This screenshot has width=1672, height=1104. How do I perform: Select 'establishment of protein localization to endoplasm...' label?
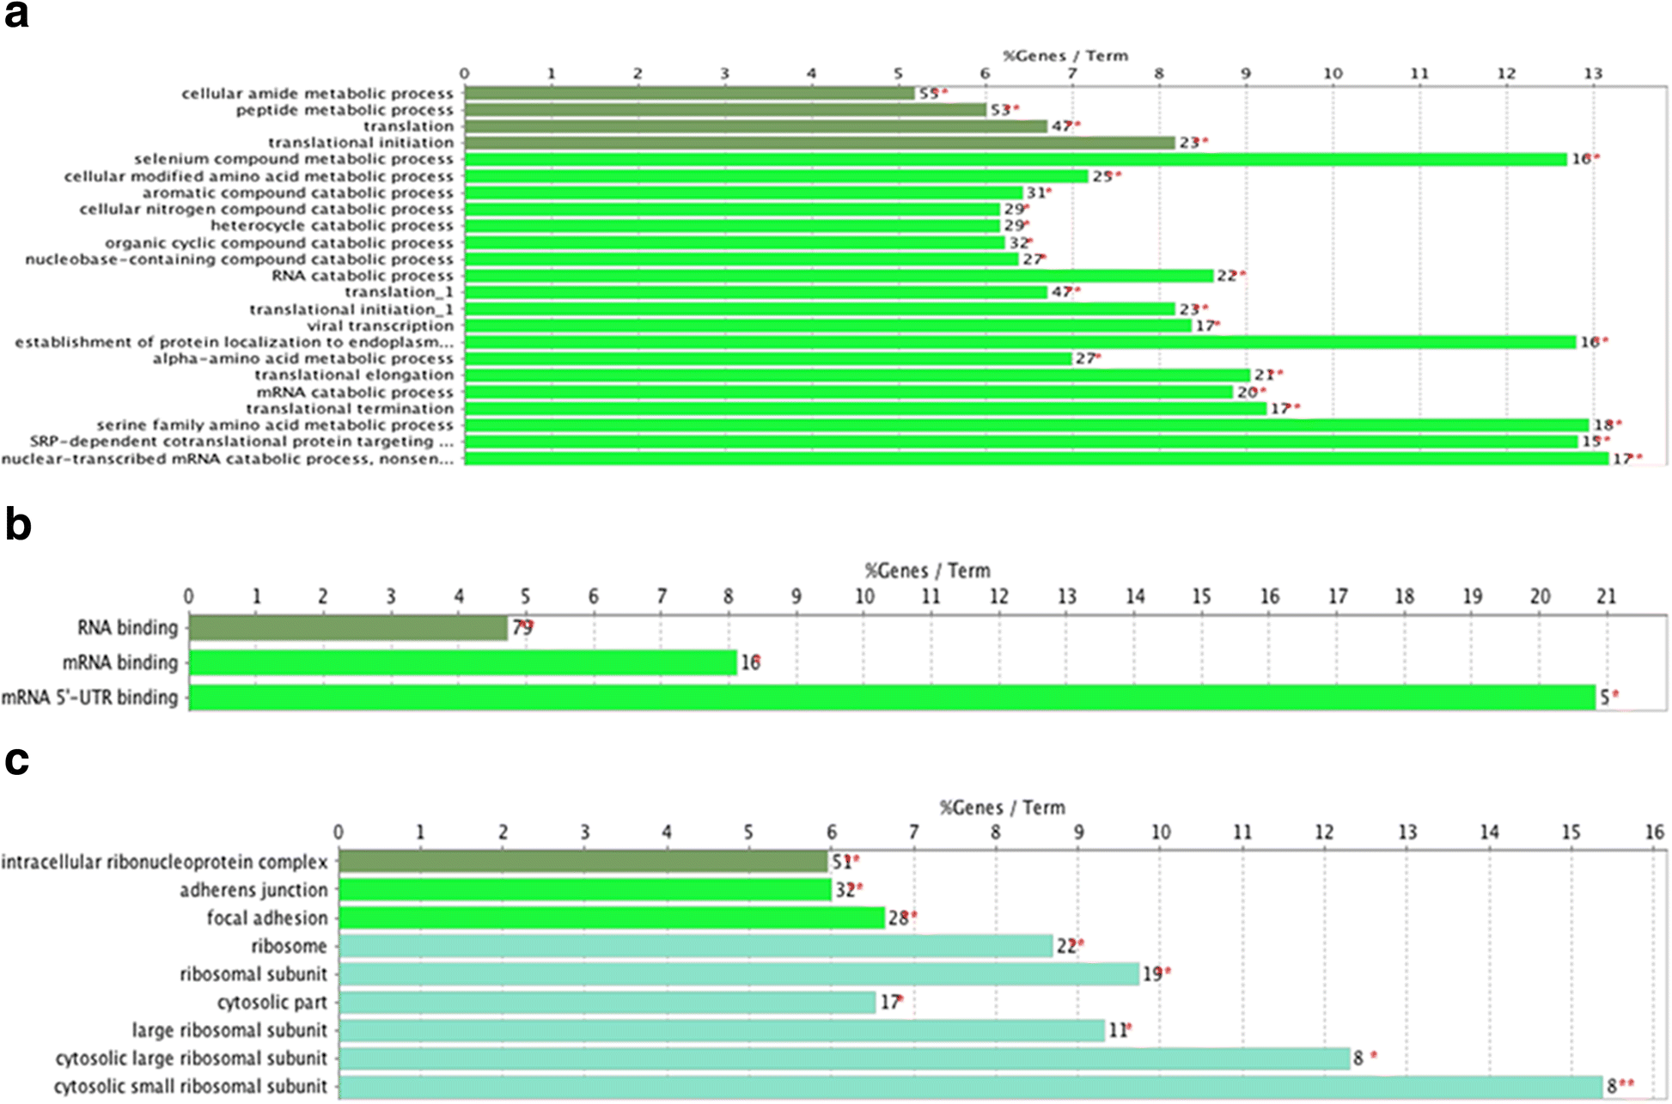(x=234, y=342)
